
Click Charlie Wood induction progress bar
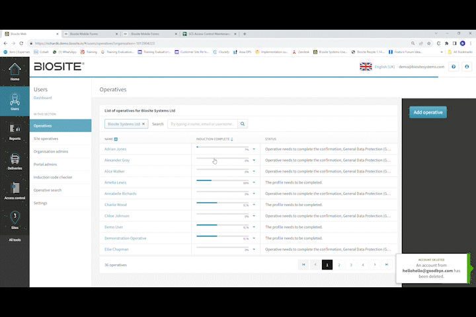(222, 203)
